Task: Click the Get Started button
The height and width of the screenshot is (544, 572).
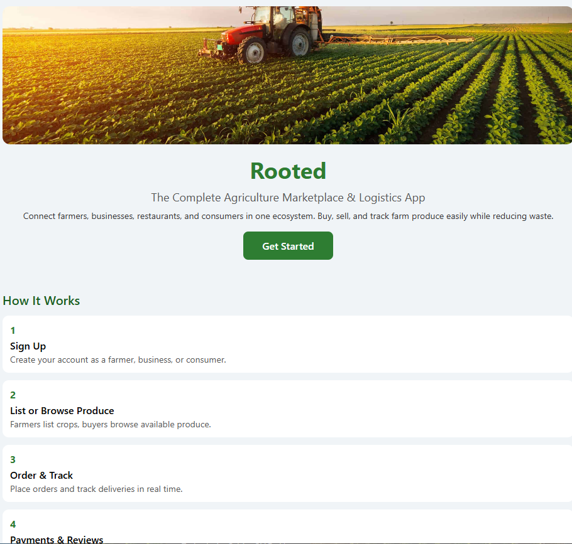Action: pyautogui.click(x=288, y=246)
